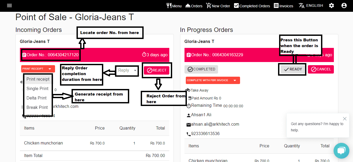The image size is (353, 162).
Task: Click the Invoices receipt icon
Action: click(x=276, y=5)
